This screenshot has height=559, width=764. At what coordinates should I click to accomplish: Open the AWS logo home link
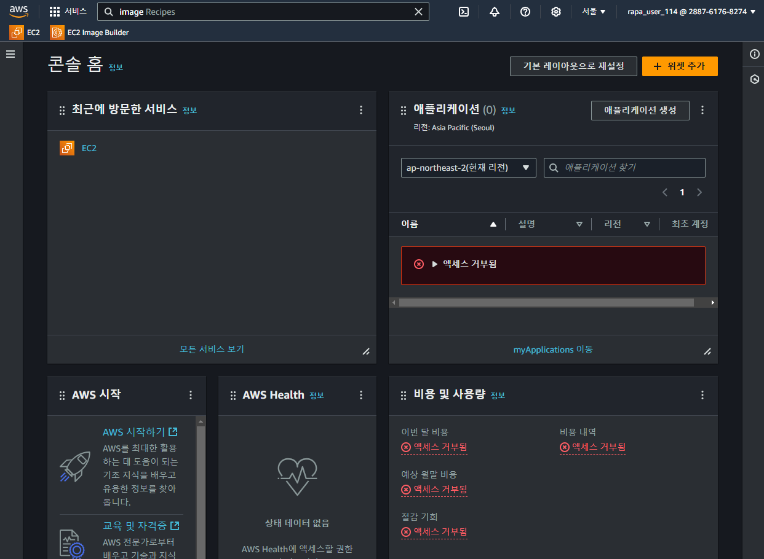(x=19, y=11)
